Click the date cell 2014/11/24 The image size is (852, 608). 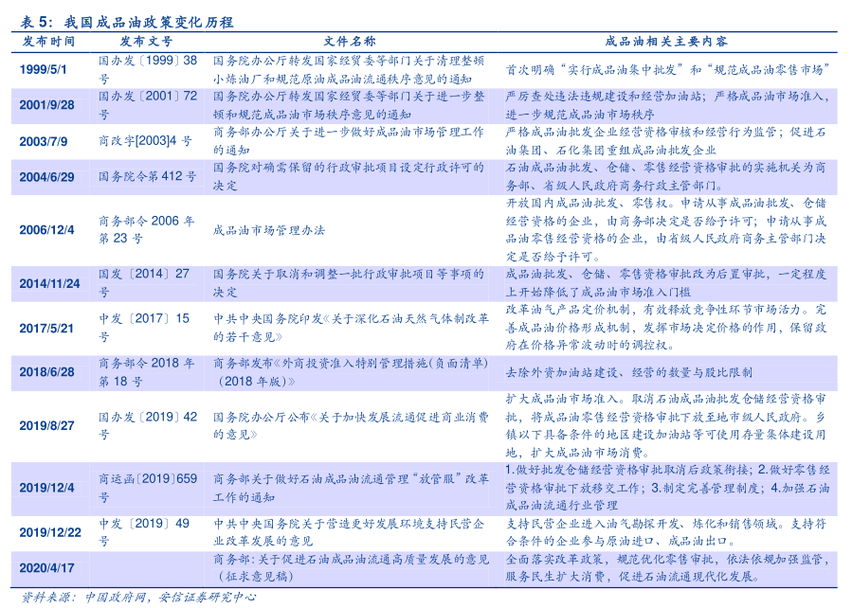click(x=49, y=283)
